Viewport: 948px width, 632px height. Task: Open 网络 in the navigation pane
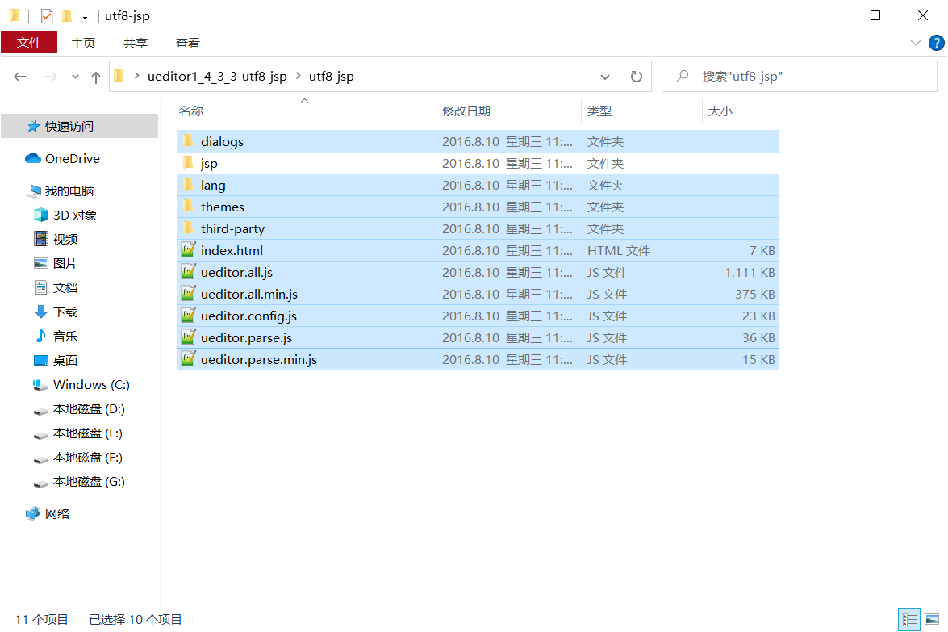tap(56, 513)
